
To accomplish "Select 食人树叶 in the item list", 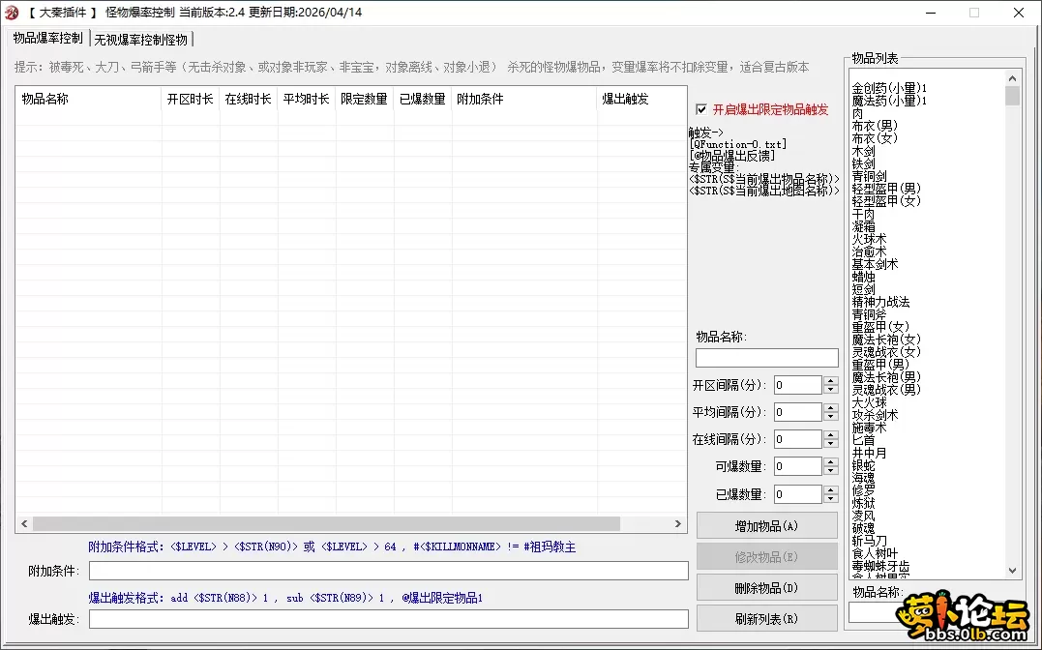I will pos(875,553).
